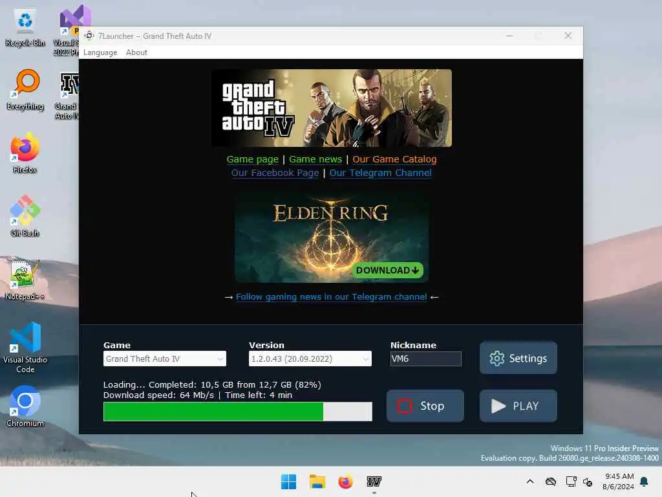Open the Game news link
Screen dimensions: 662x497
(315, 159)
